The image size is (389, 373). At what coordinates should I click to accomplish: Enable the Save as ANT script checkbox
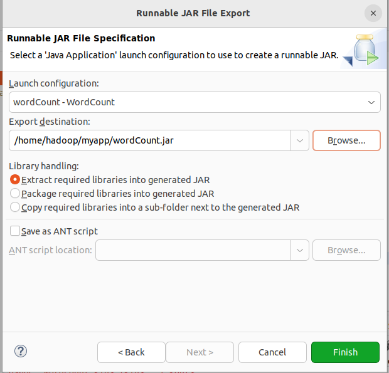15,231
